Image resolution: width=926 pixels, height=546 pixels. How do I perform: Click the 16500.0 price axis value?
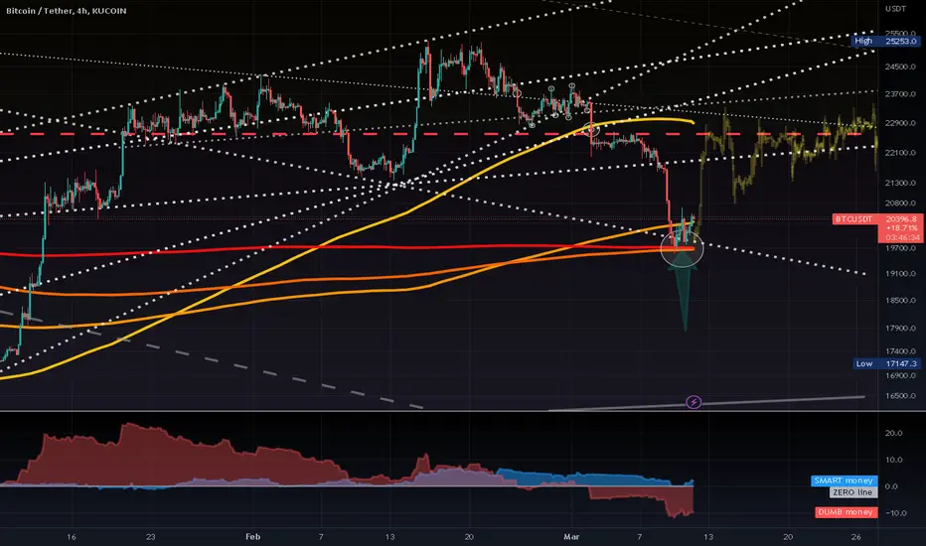tap(900, 396)
